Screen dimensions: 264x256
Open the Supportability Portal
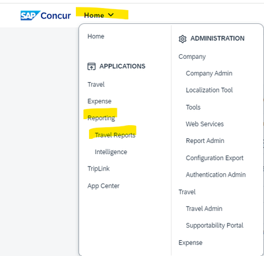coord(214,226)
